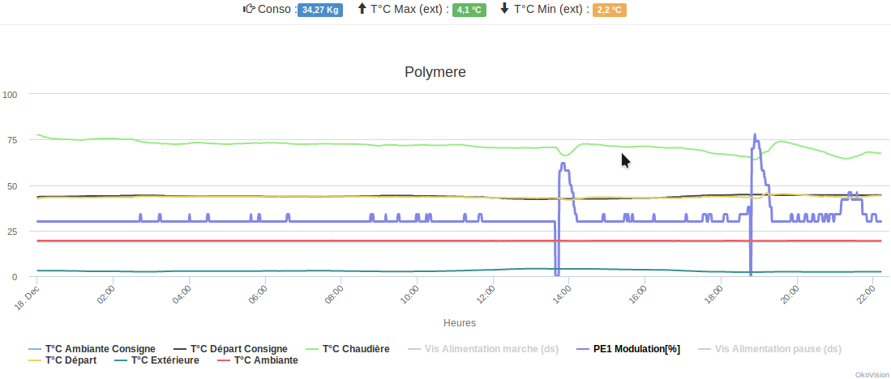Click the 12:00 time axis label
This screenshot has width=891, height=379.
(490, 292)
